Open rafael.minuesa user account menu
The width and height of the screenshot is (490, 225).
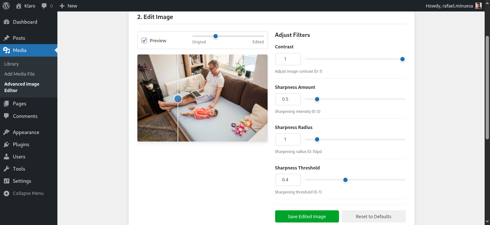453,6
